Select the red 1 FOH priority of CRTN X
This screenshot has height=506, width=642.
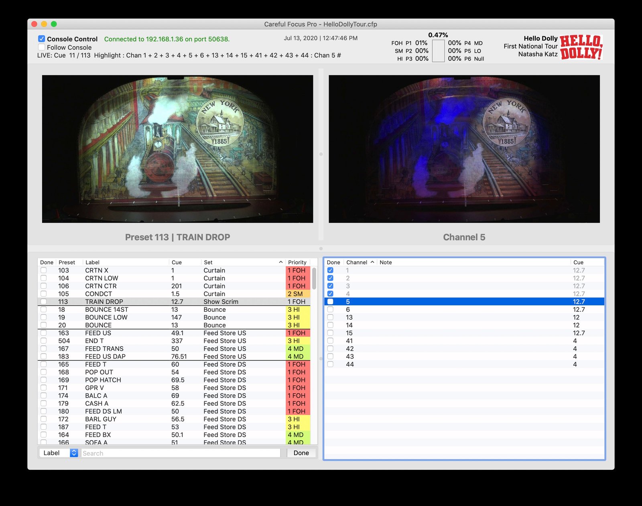[298, 270]
